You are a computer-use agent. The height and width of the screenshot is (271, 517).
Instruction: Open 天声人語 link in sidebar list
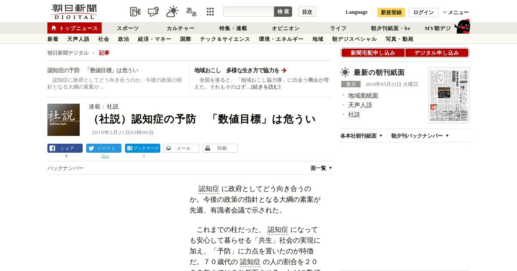[360, 105]
